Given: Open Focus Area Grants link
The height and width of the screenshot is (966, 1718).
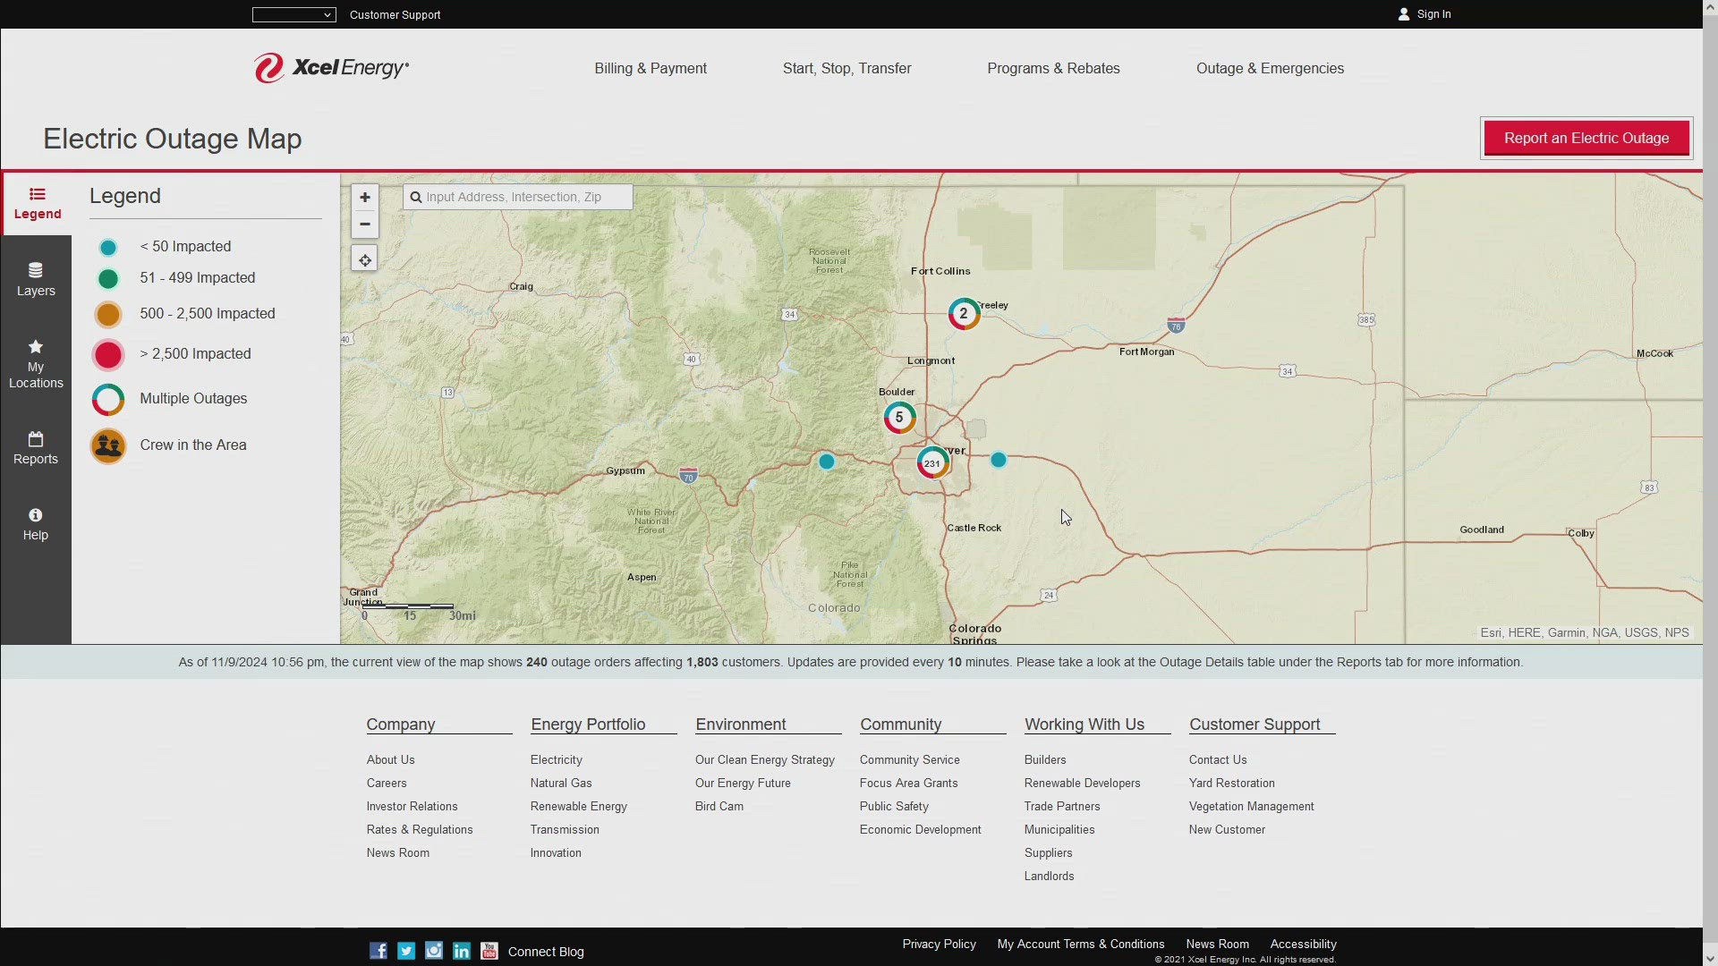Looking at the screenshot, I should pos(908,784).
